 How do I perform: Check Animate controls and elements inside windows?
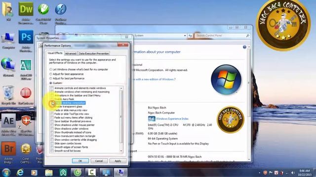[52, 88]
